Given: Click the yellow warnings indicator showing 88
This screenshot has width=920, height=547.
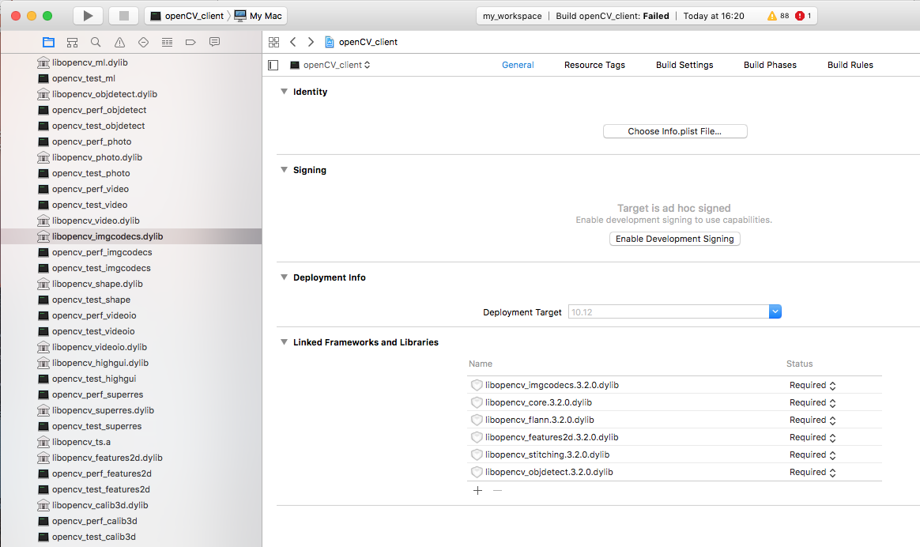Looking at the screenshot, I should [778, 16].
